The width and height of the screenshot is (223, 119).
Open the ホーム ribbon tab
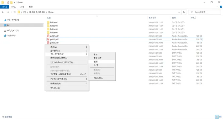tap(13, 7)
